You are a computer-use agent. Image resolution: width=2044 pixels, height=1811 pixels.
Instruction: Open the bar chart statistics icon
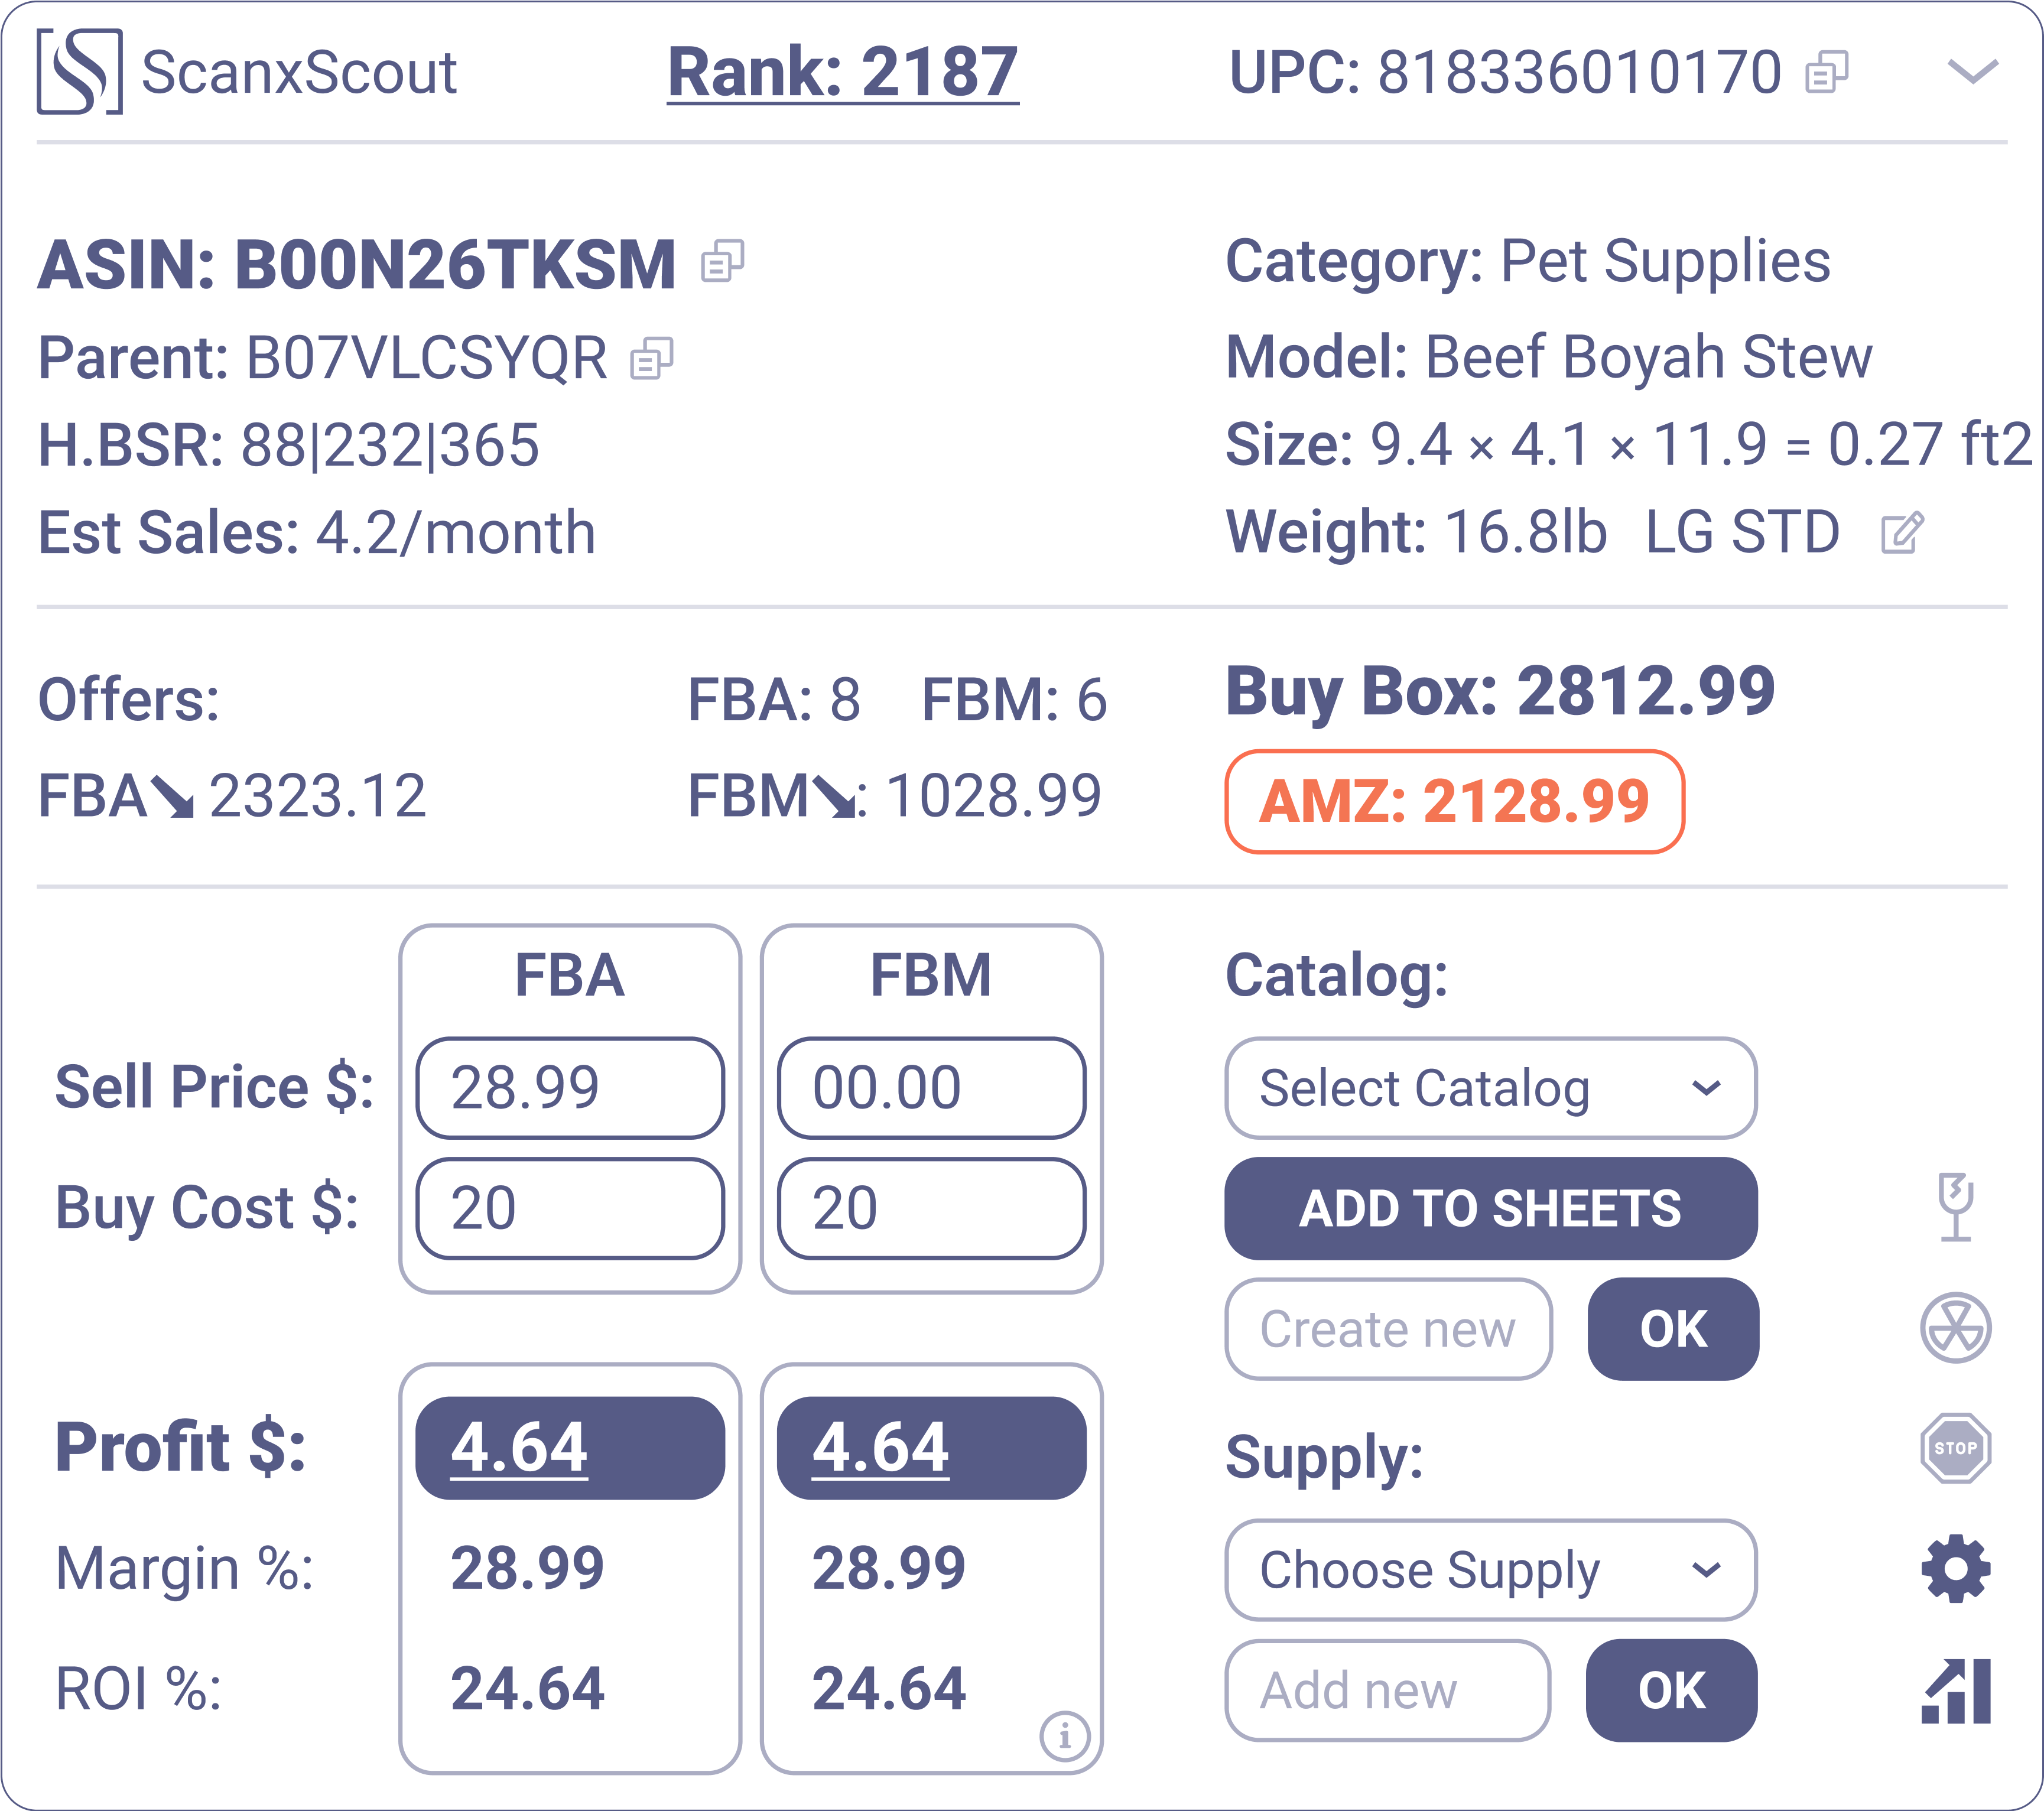pos(1955,1691)
